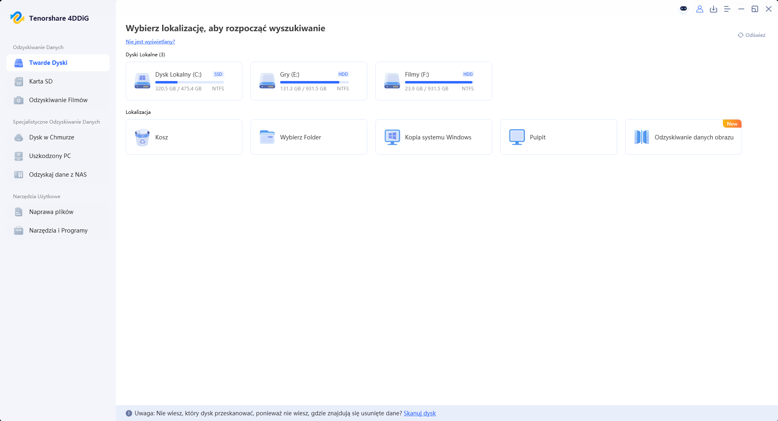Click the 'Odzyskiwanie Danych' sidebar heading
This screenshot has width=778, height=421.
point(38,47)
